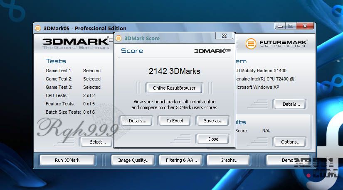Open the Online ResultBrowser
Image resolution: width=343 pixels, height=190 pixels.
174,88
